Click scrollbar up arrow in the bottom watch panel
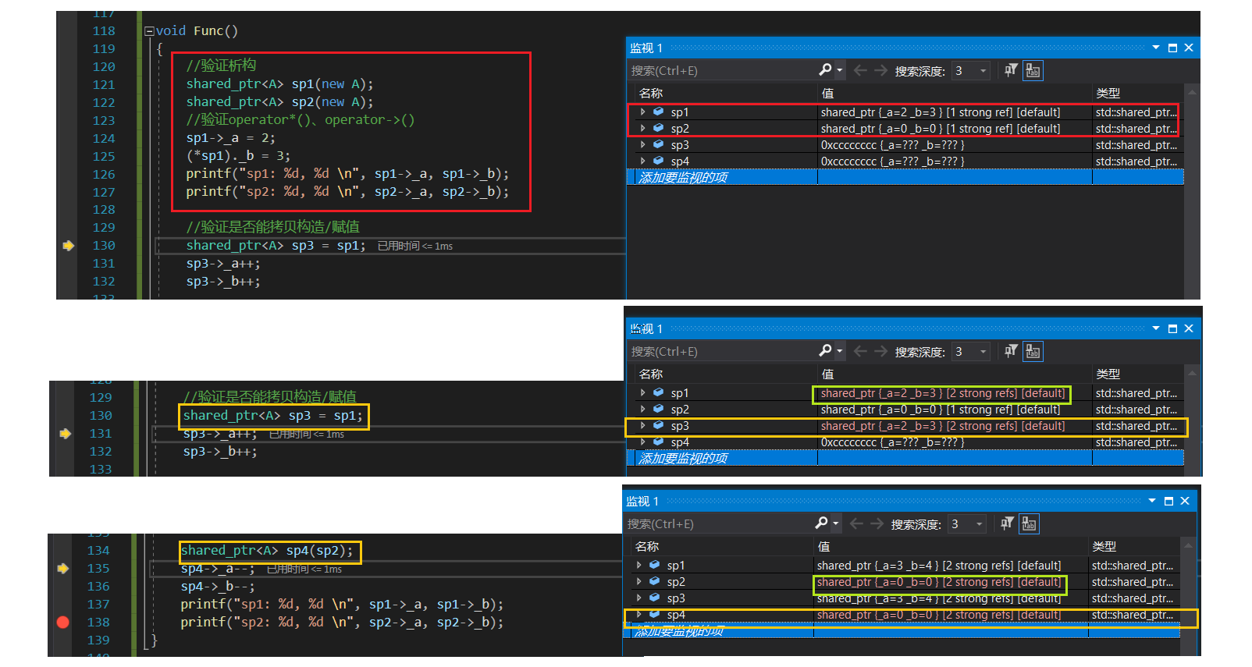This screenshot has width=1252, height=667. click(x=1187, y=545)
